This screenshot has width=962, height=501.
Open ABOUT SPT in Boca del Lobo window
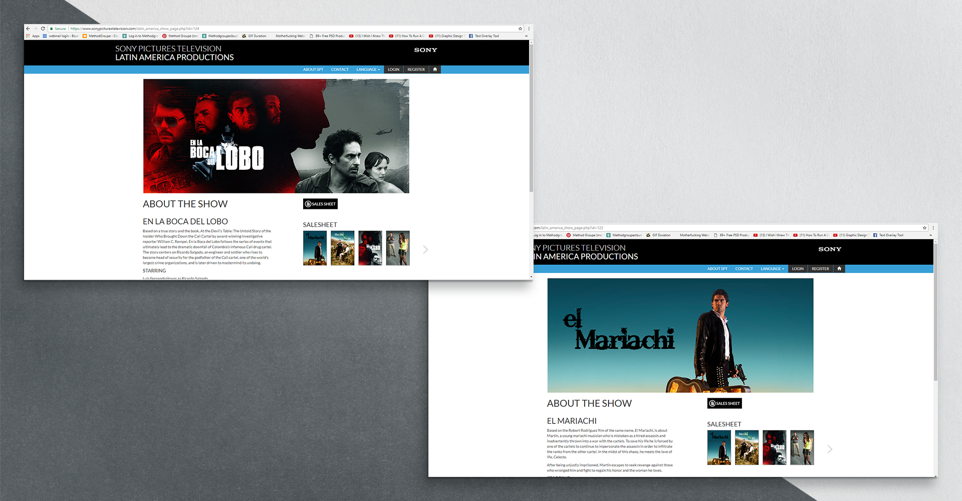313,70
